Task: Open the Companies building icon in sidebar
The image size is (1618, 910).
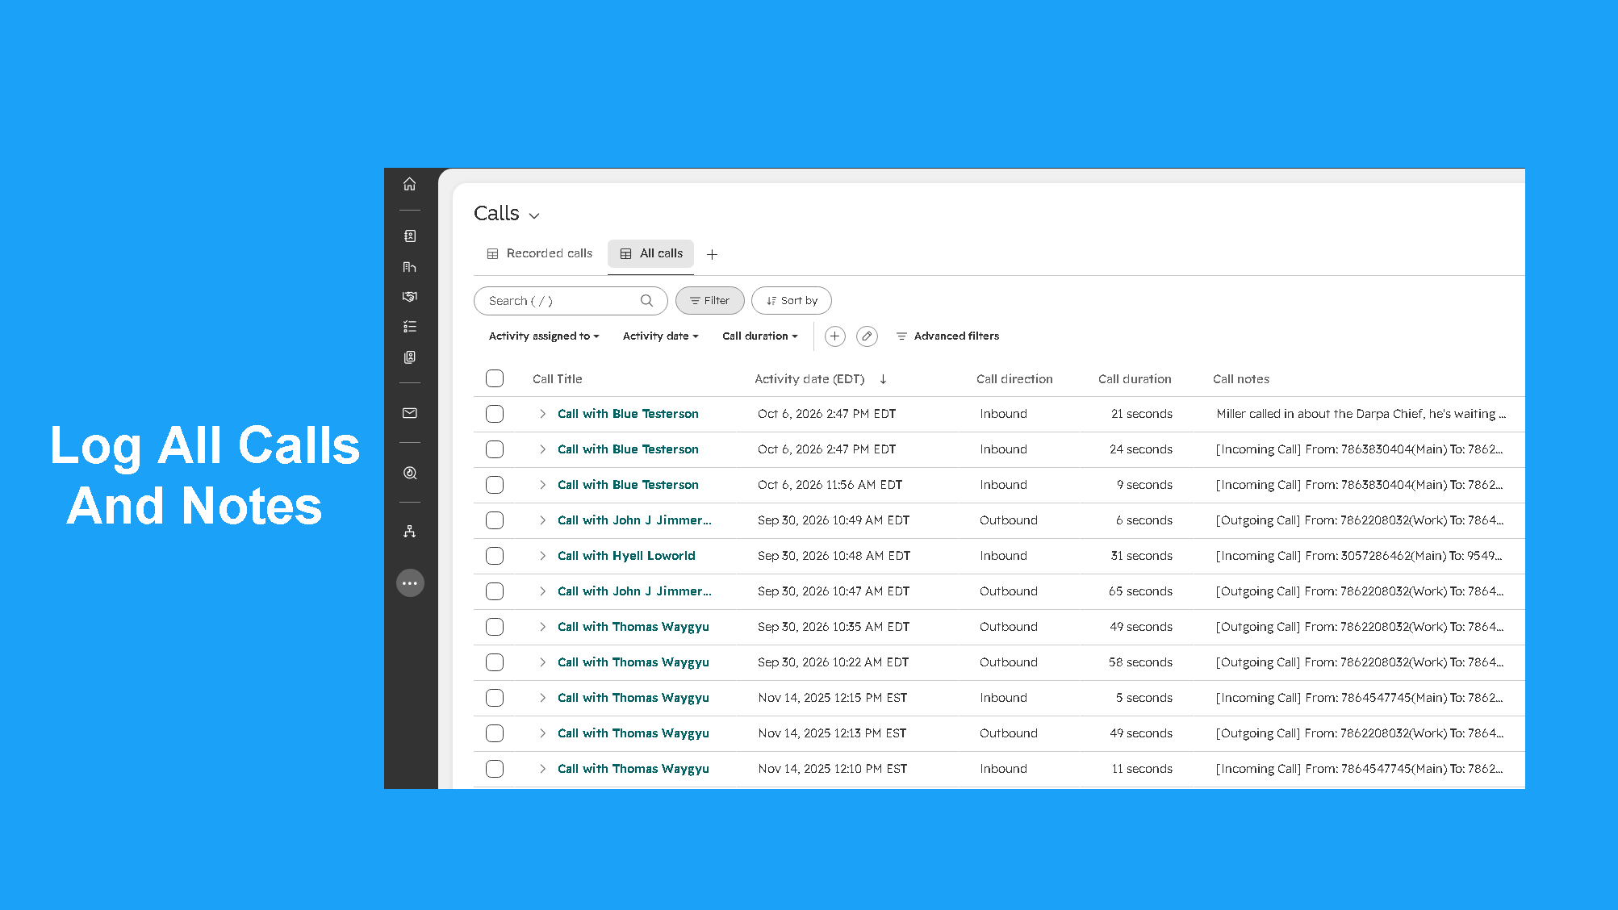Action: [x=410, y=267]
